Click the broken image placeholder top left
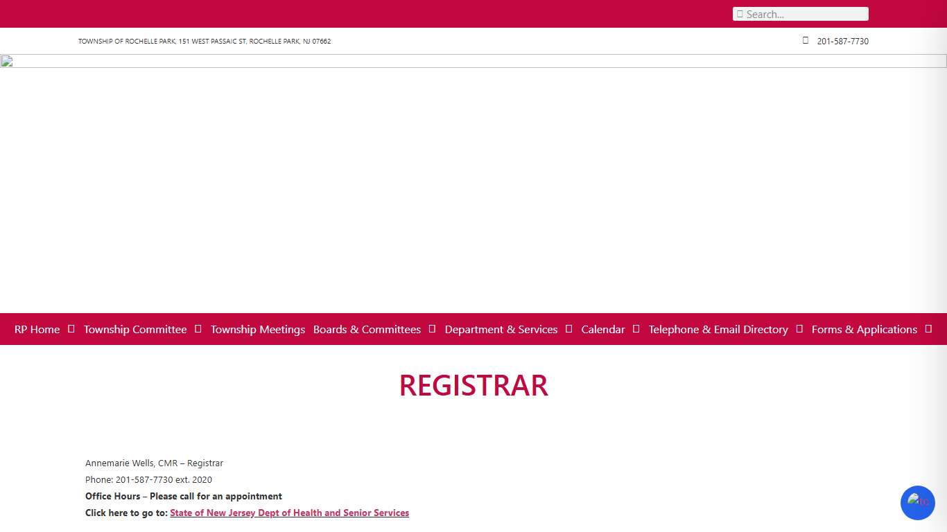This screenshot has width=947, height=532. (7, 61)
